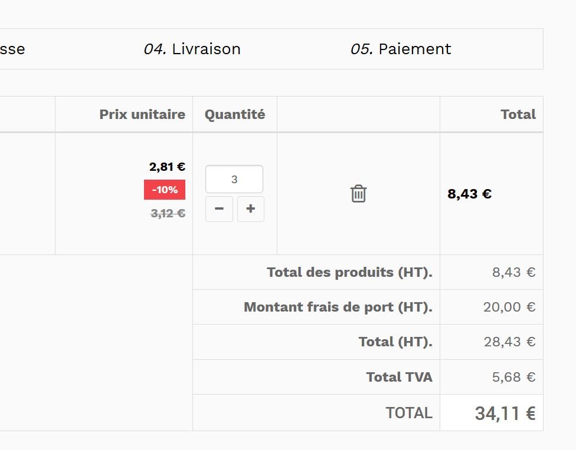Click the Total column header
The width and height of the screenshot is (576, 450).
coord(518,114)
